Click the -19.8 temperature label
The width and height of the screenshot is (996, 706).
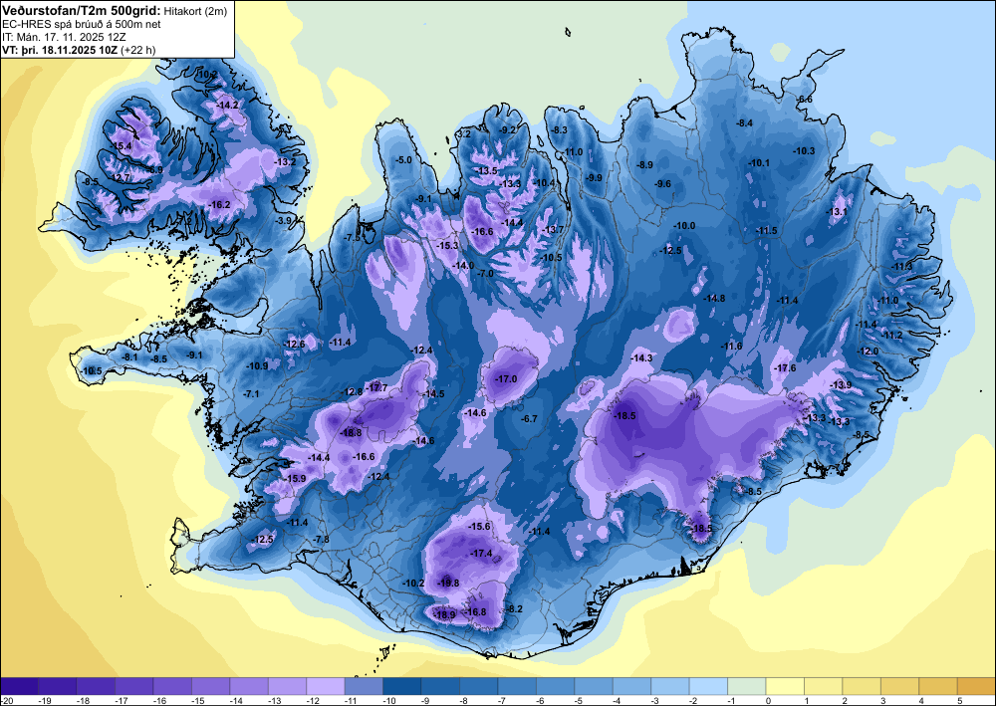pos(448,583)
